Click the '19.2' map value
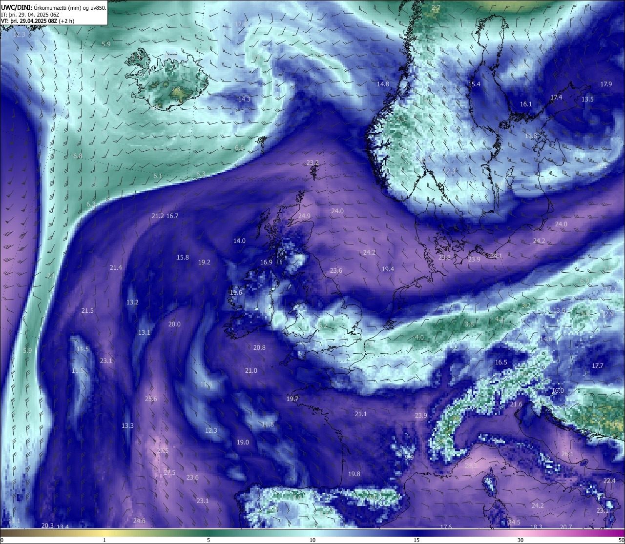 pos(204,262)
